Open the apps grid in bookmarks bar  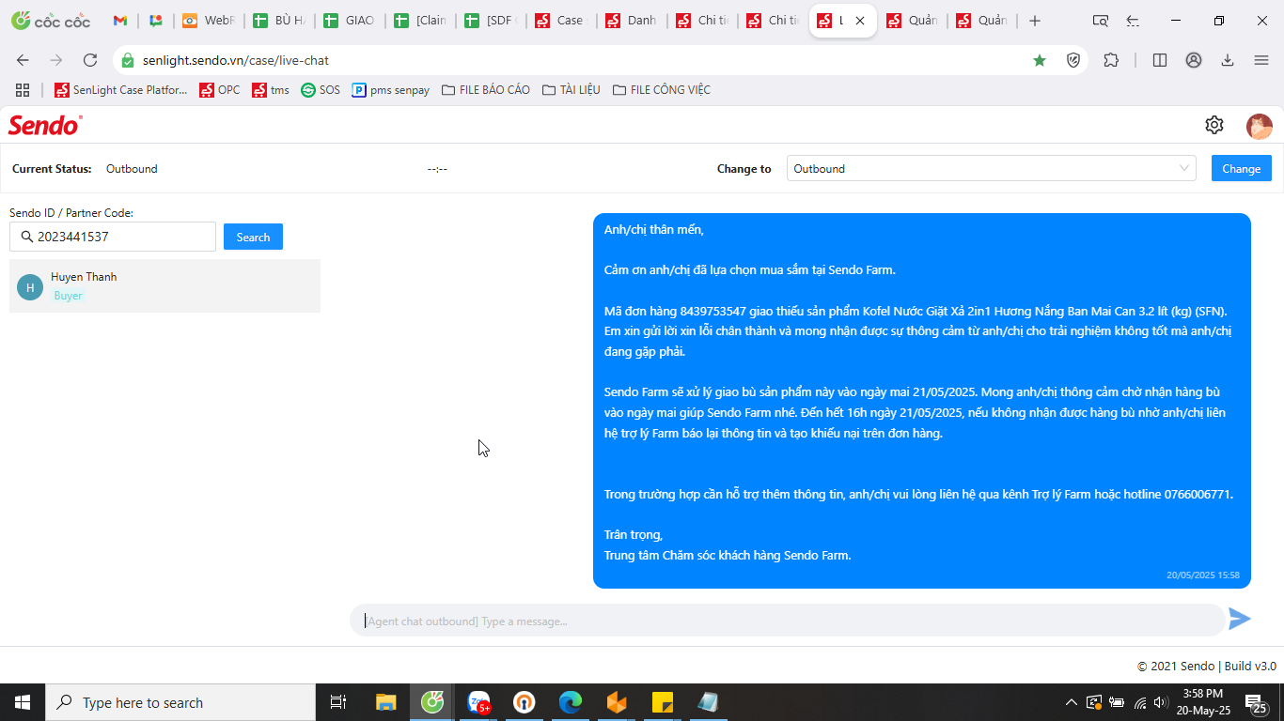(x=23, y=90)
